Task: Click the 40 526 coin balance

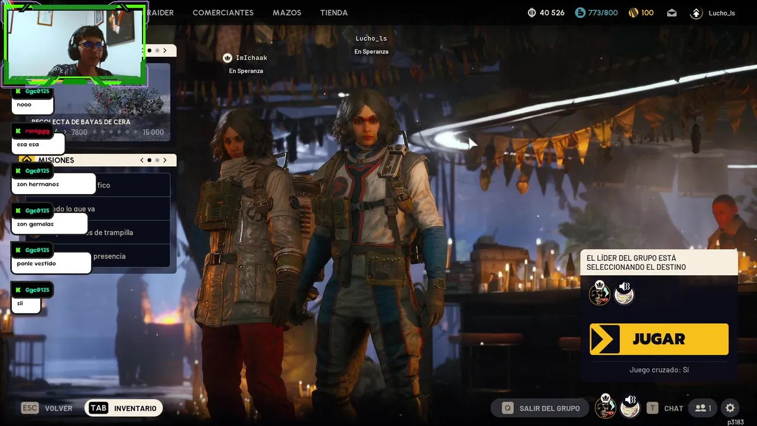Action: (x=552, y=12)
